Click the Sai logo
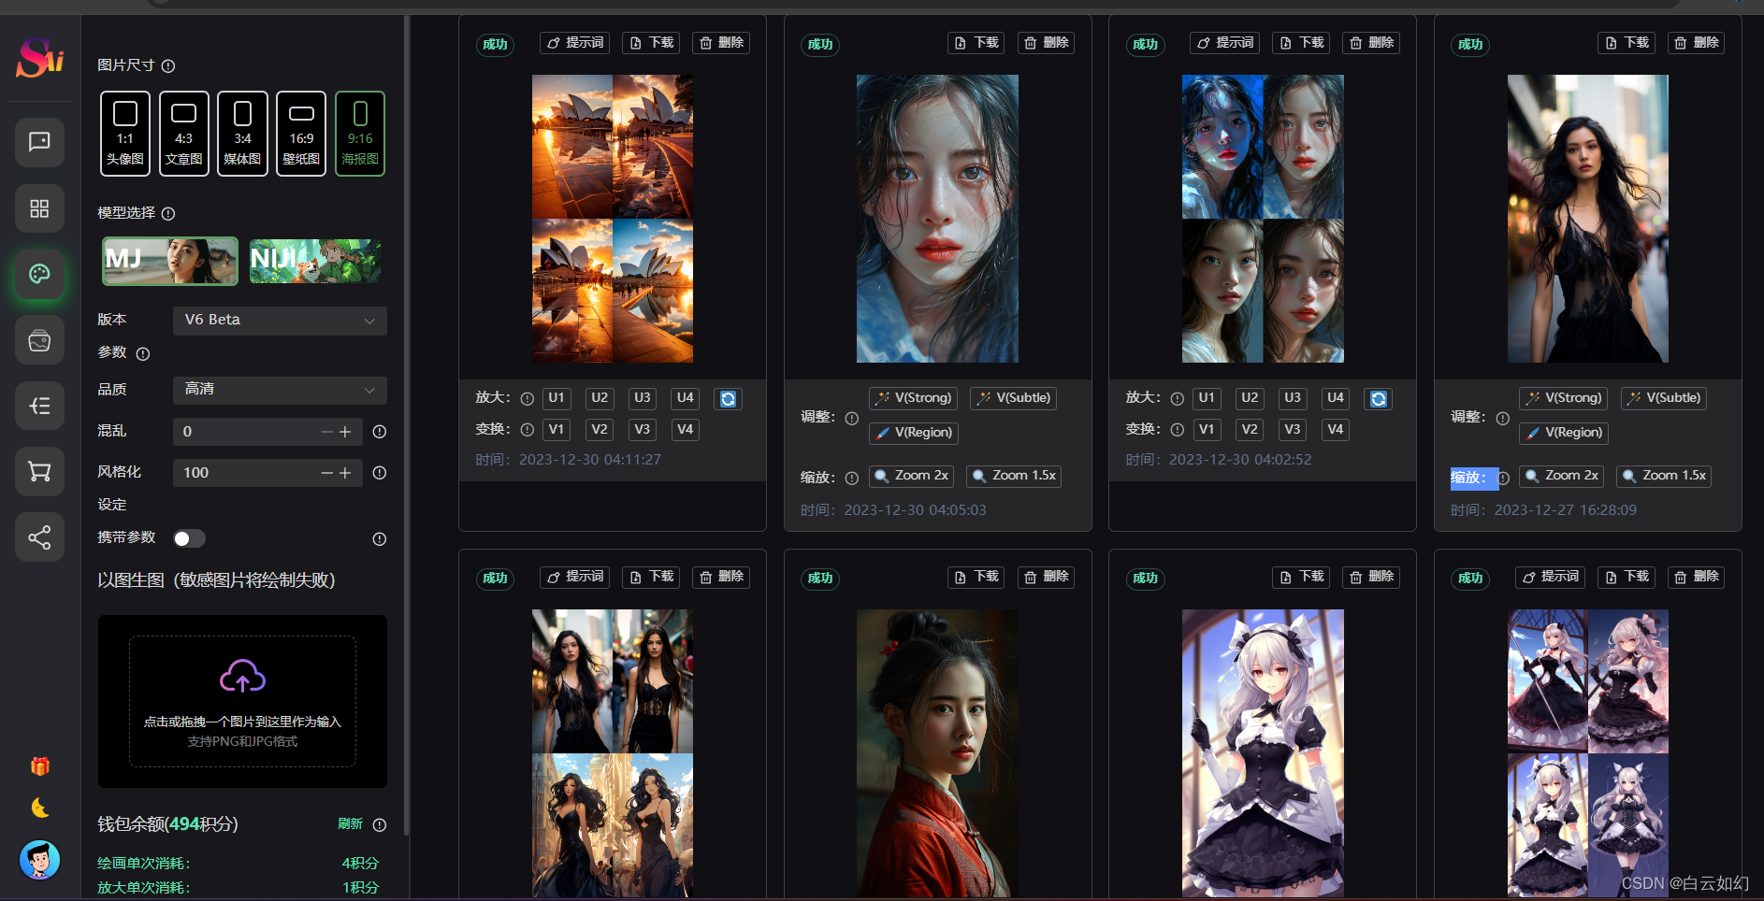 pos(39,58)
